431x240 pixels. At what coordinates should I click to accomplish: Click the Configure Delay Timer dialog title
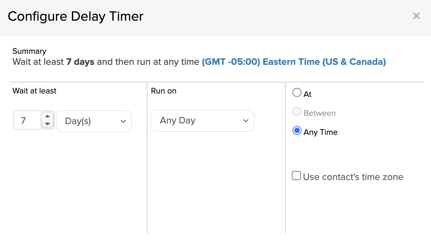pyautogui.click(x=76, y=16)
